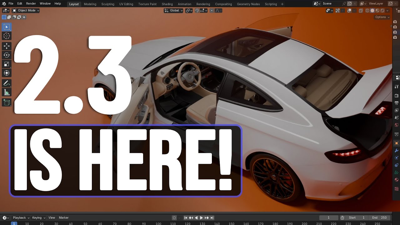Open the Material properties tab
The image size is (400, 225).
[x=397, y=180]
